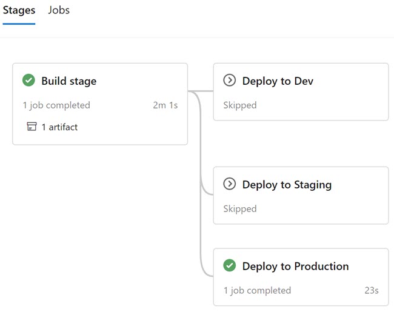394x312 pixels.
Task: Open the Build stage title
Action: (x=69, y=81)
